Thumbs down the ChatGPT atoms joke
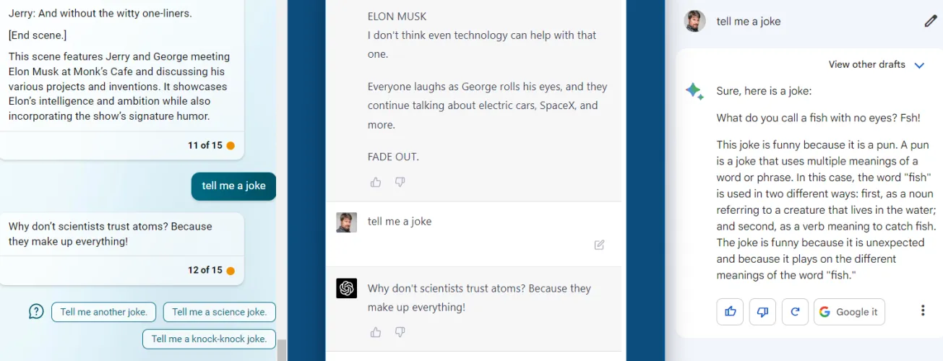 tap(400, 332)
